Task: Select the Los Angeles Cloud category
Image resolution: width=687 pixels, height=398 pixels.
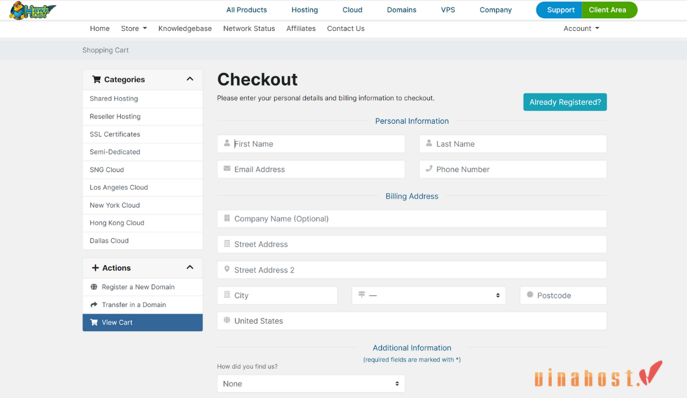Action: click(x=143, y=187)
